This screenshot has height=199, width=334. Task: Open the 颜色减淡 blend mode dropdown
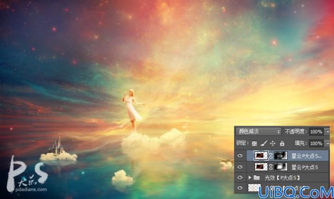click(x=258, y=132)
